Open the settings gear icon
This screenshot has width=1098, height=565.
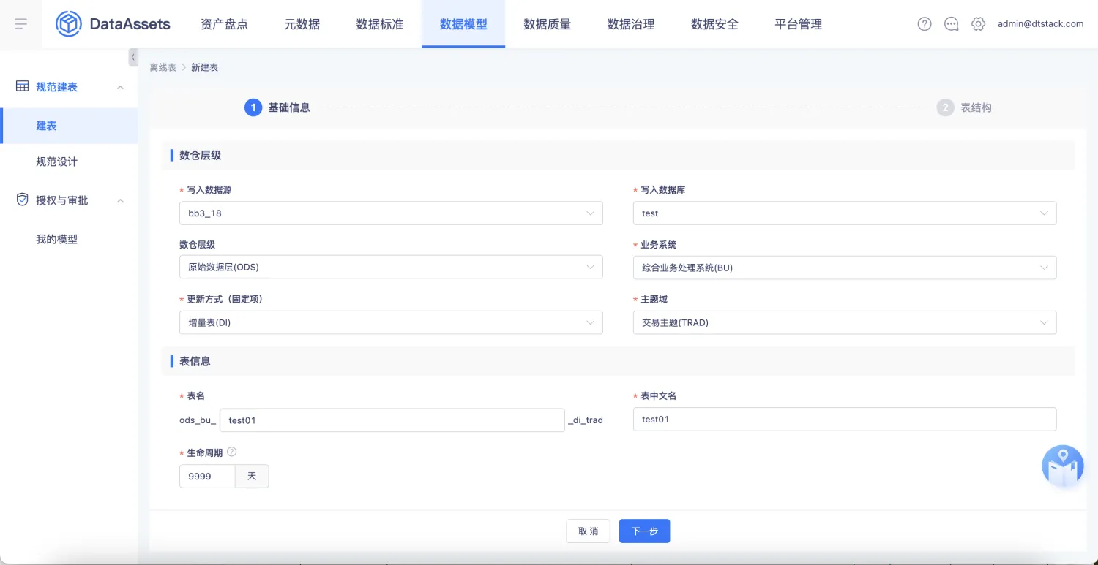tap(978, 24)
